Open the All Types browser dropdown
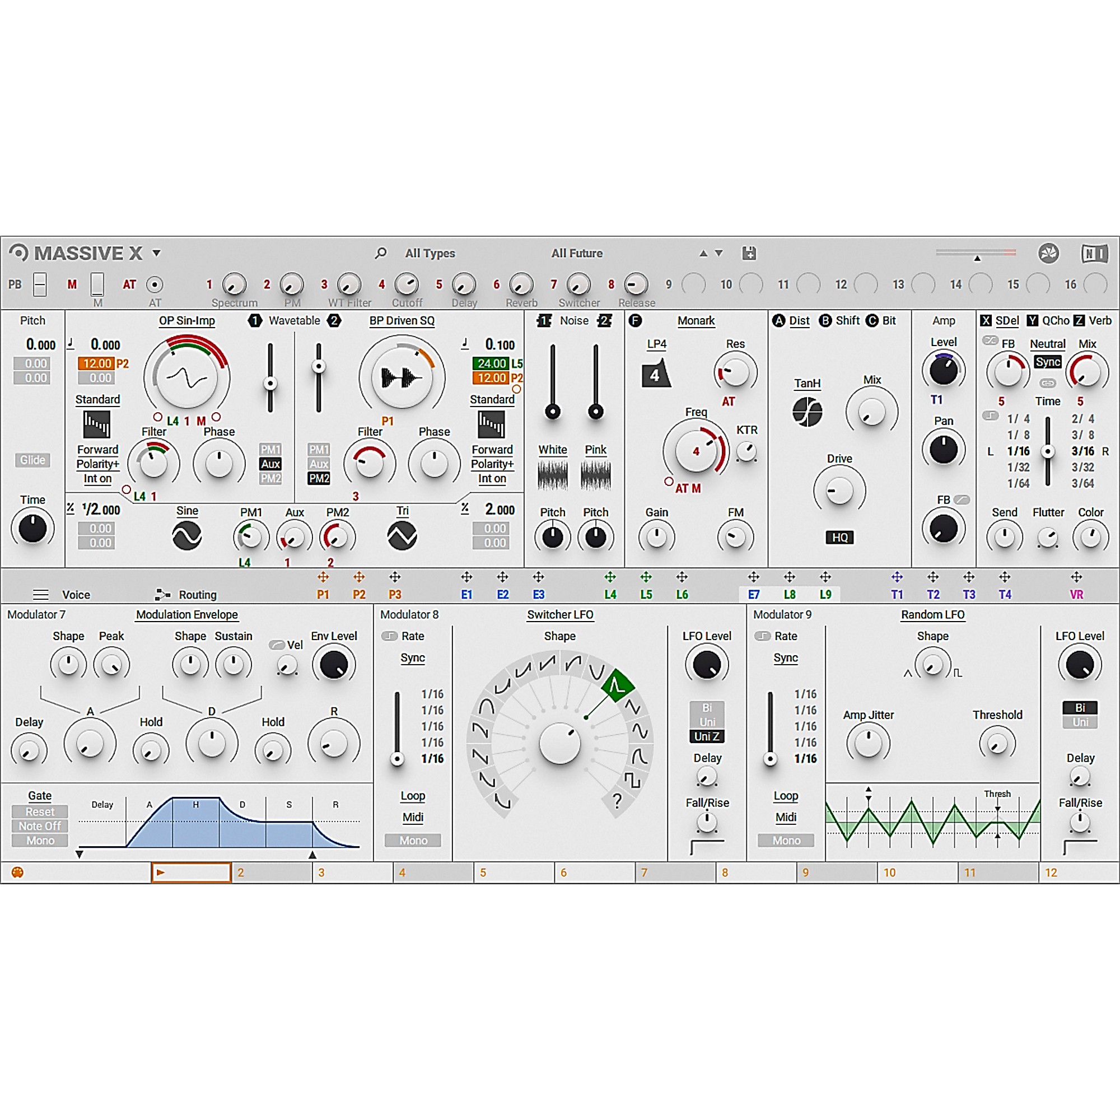This screenshot has height=1120, width=1120. (430, 253)
